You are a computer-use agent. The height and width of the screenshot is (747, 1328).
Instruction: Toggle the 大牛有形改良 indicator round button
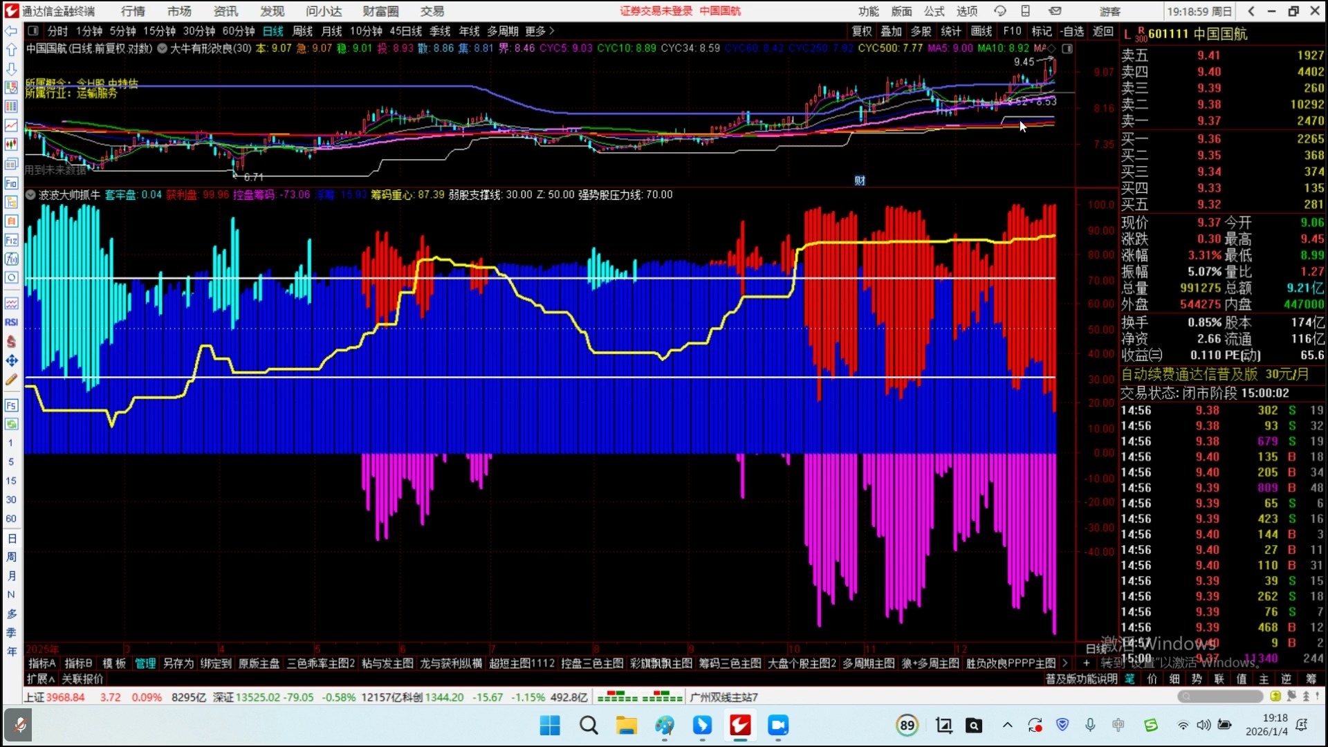[162, 48]
